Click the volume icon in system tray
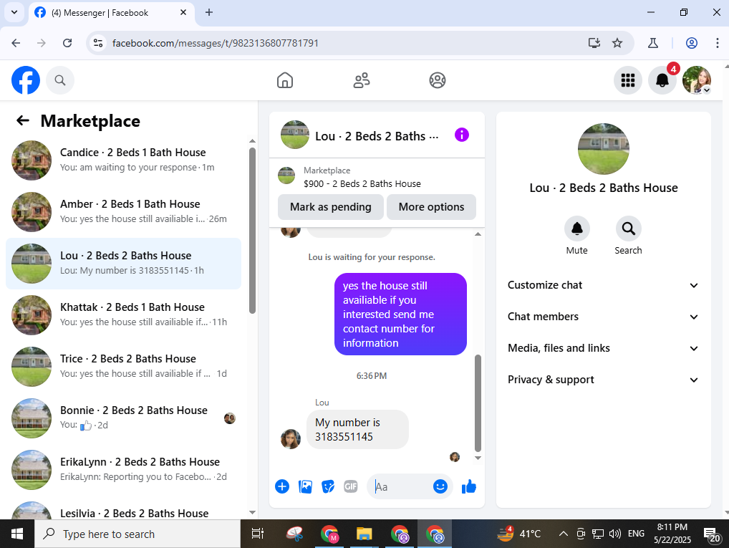Screen dimensions: 729x548 click(x=614, y=534)
